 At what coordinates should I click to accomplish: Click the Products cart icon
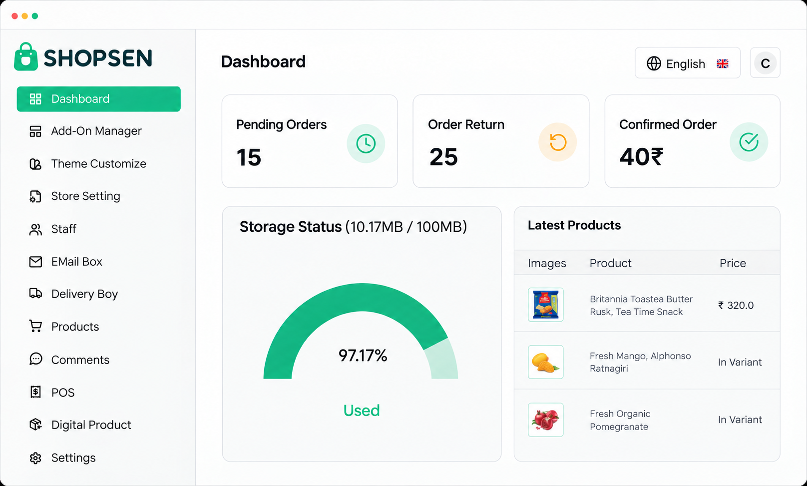click(35, 326)
